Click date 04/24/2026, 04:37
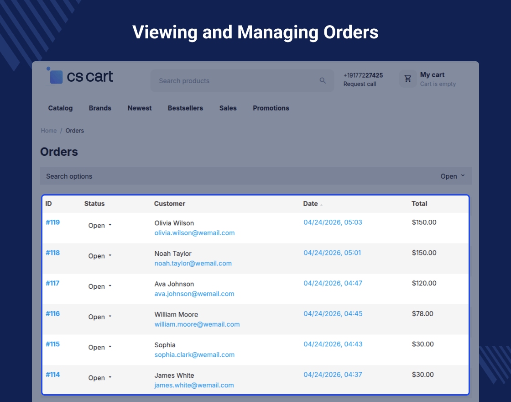 (x=333, y=375)
